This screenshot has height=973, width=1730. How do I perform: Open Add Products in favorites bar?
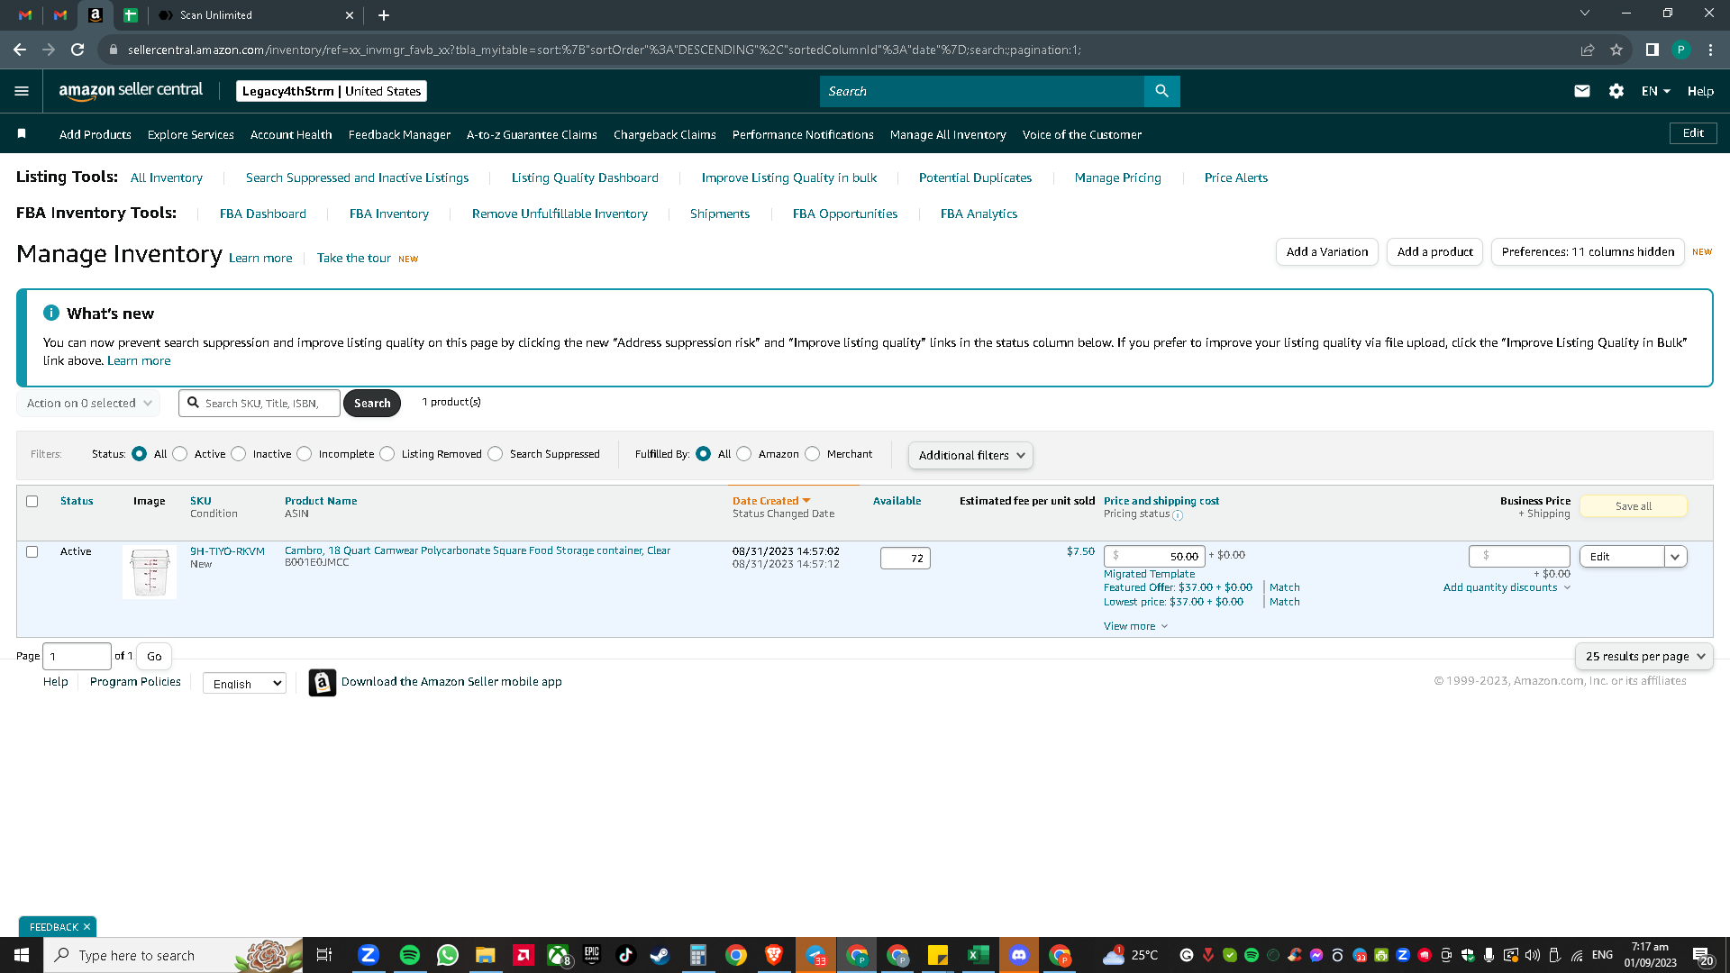click(96, 134)
